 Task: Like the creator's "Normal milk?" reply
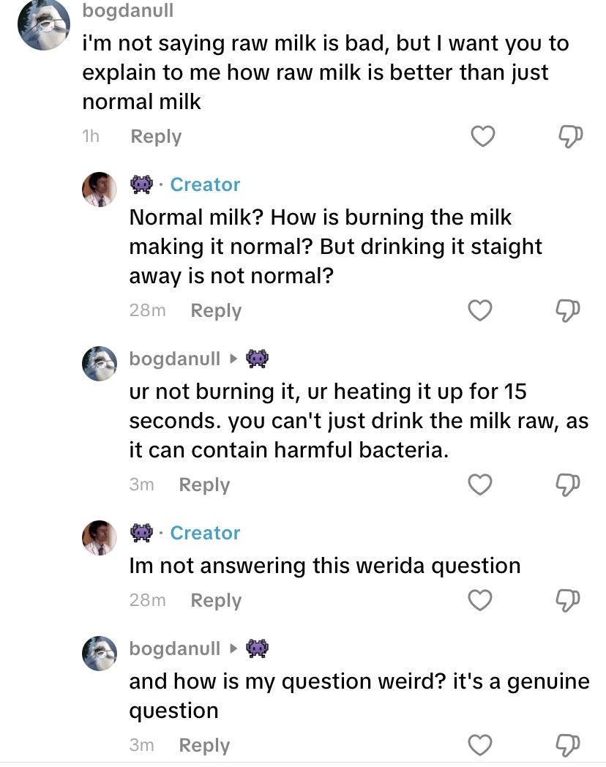coord(479,311)
